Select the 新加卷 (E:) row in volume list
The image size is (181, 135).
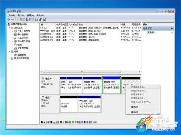(90, 37)
